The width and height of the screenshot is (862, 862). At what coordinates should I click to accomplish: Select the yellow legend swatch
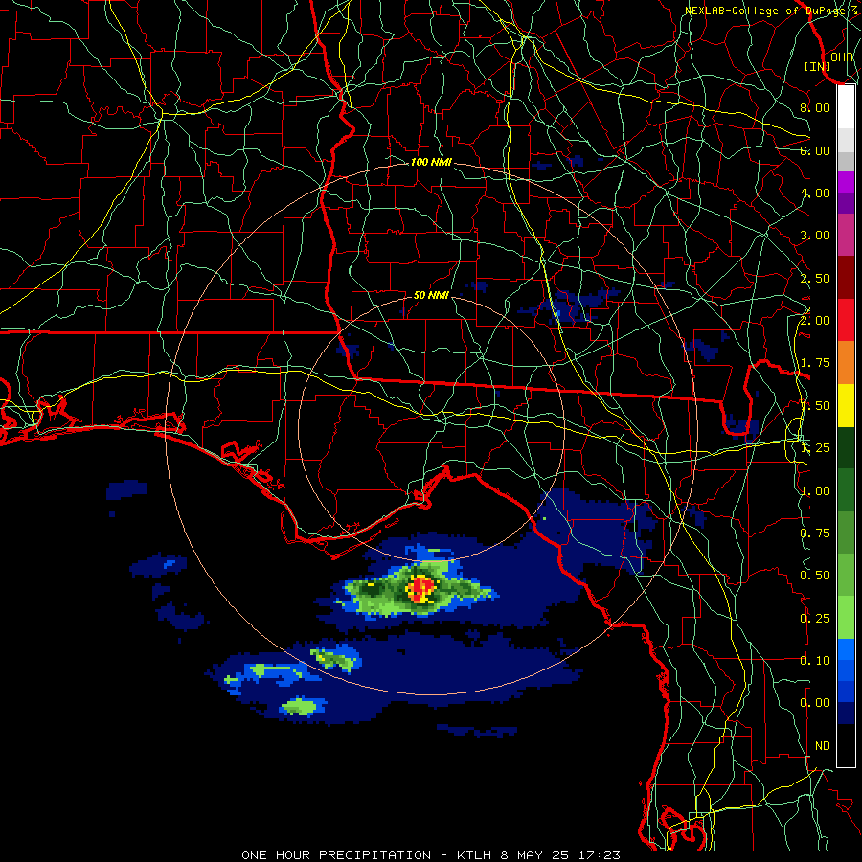pyautogui.click(x=846, y=405)
